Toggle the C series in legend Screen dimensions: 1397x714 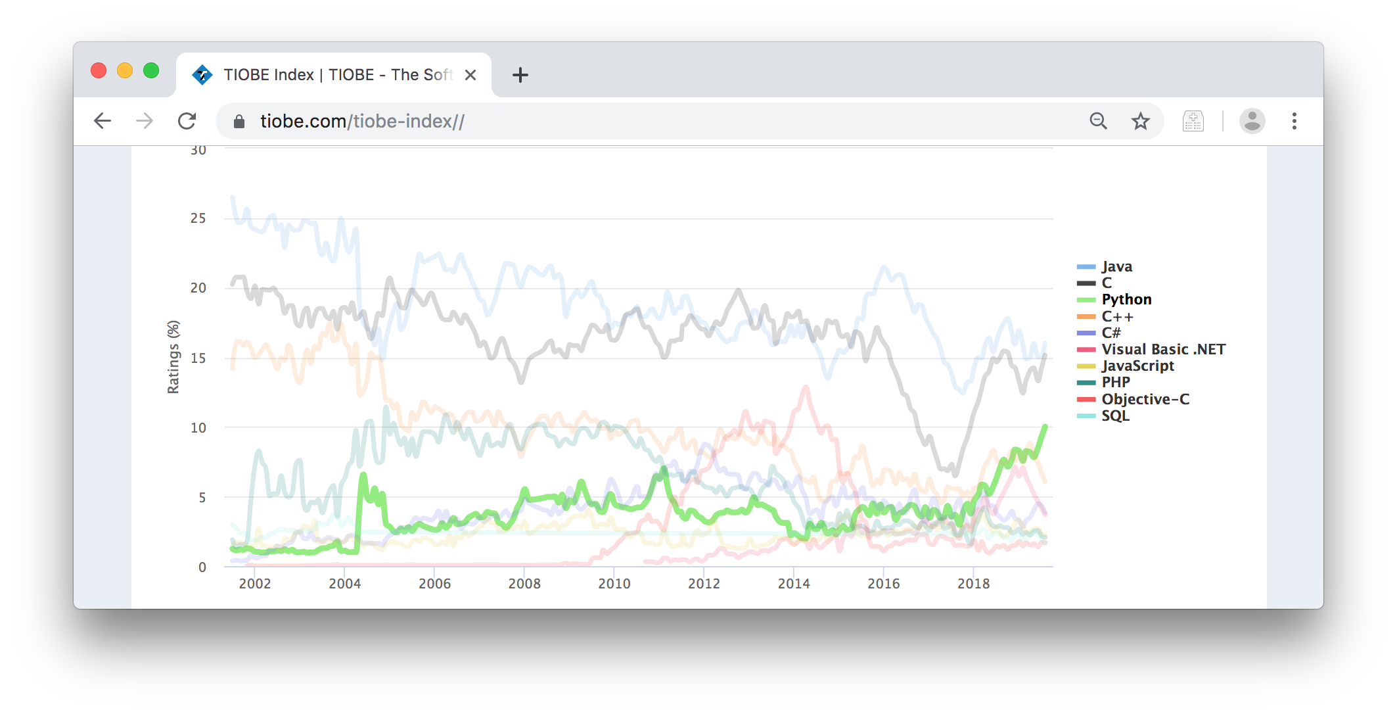coord(1095,283)
